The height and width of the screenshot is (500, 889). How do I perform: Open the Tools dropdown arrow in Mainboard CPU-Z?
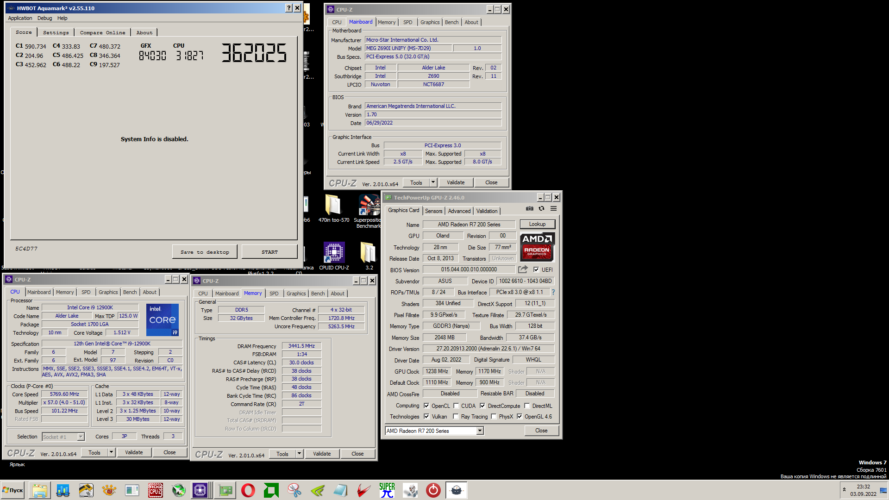[433, 182]
